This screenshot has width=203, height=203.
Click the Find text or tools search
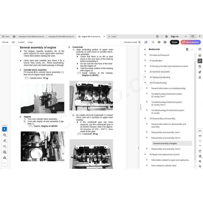tap(132, 42)
